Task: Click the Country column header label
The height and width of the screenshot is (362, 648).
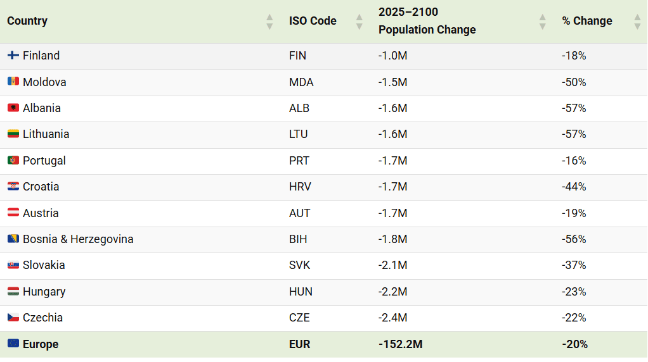Action: (x=27, y=21)
